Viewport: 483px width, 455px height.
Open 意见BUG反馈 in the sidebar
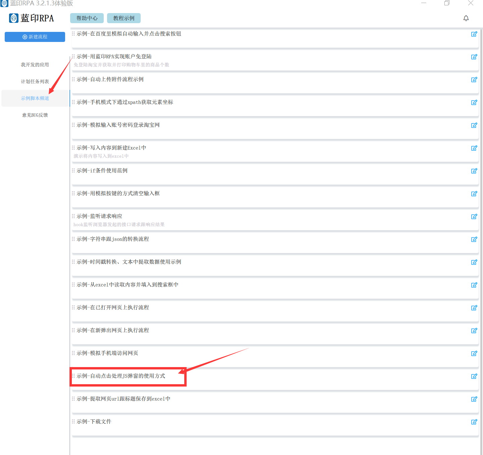35,115
